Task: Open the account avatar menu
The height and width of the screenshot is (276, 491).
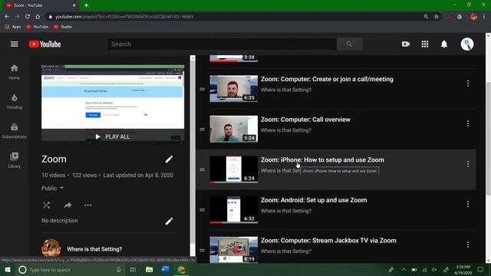Action: (x=467, y=44)
